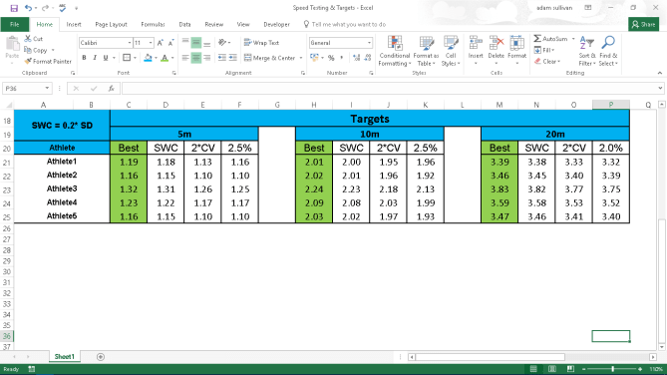Image resolution: width=667 pixels, height=375 pixels.
Task: Switch to the Data tab
Action: pos(184,24)
